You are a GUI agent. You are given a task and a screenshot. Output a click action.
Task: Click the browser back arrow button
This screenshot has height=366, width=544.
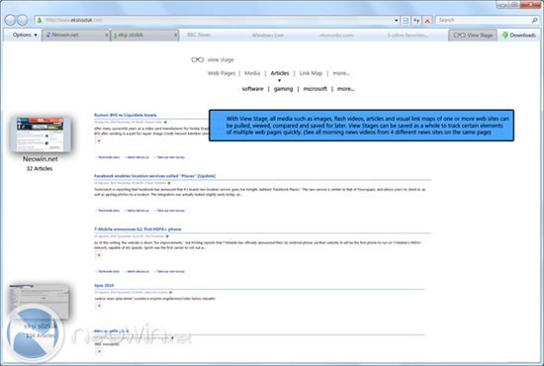10,20
